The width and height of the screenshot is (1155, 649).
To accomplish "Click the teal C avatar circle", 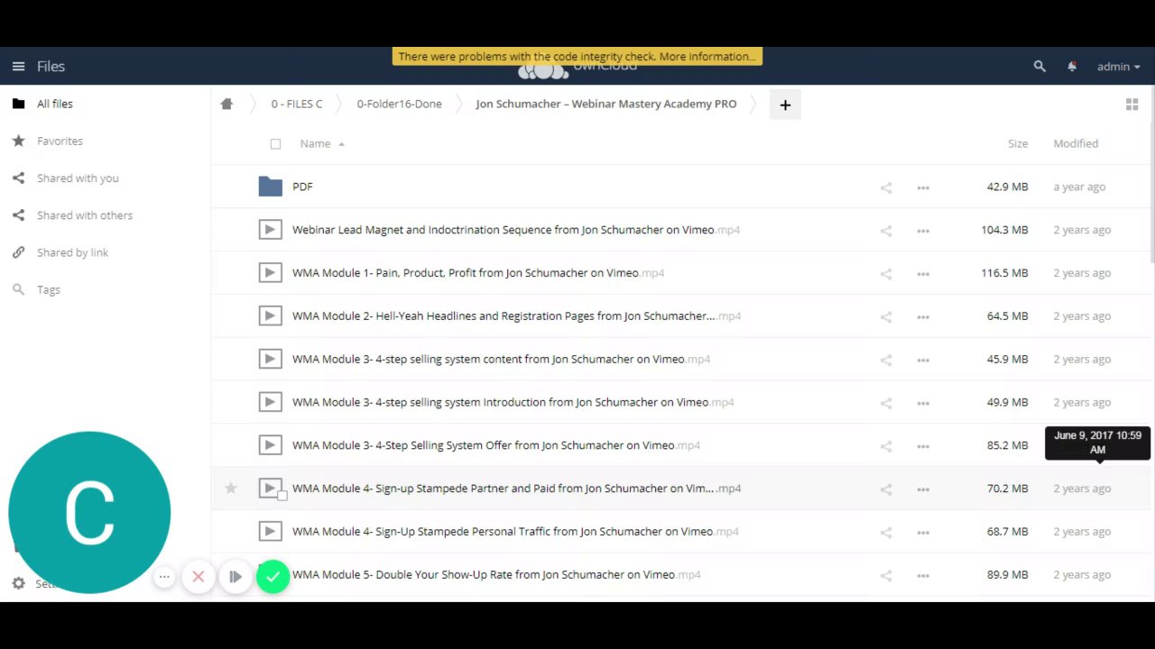I will pos(89,512).
